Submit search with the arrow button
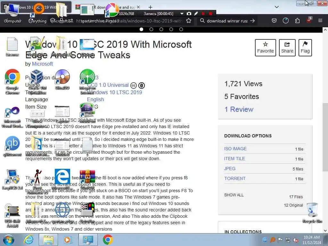 [x=252, y=21]
